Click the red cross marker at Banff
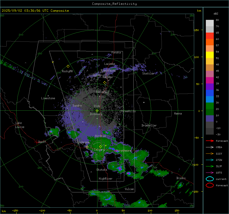 coord(36,142)
